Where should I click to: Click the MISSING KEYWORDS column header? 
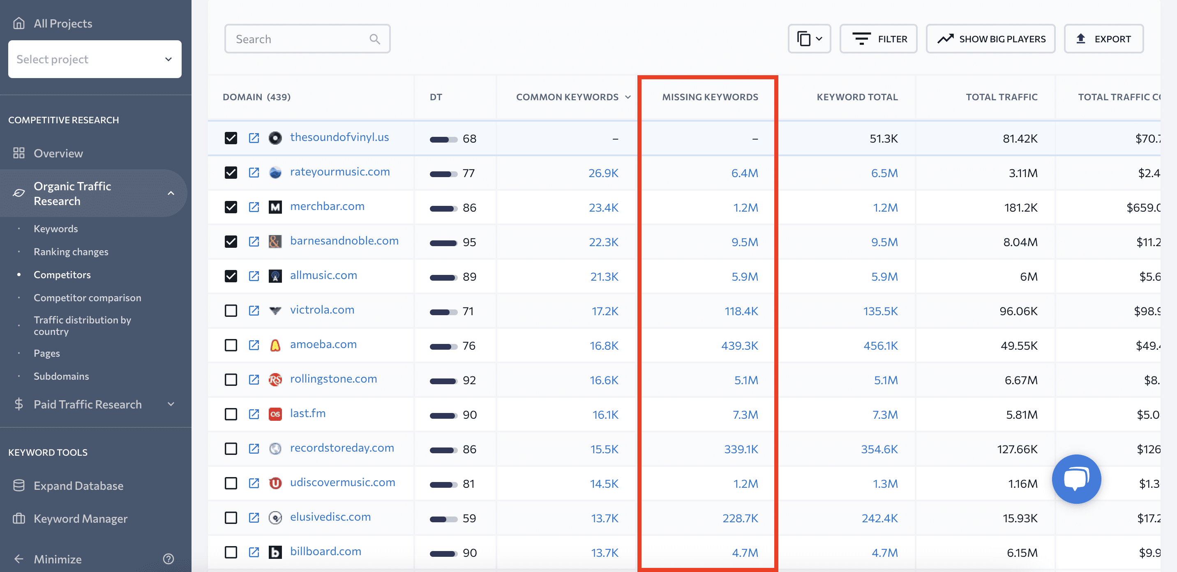coord(710,97)
